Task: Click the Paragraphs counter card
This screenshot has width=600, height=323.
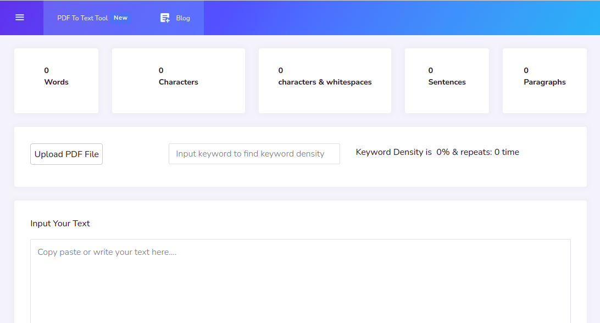Action: click(544, 80)
